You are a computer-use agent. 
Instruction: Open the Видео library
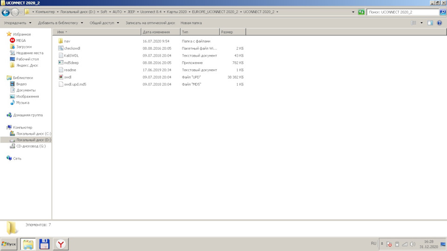pyautogui.click(x=21, y=84)
